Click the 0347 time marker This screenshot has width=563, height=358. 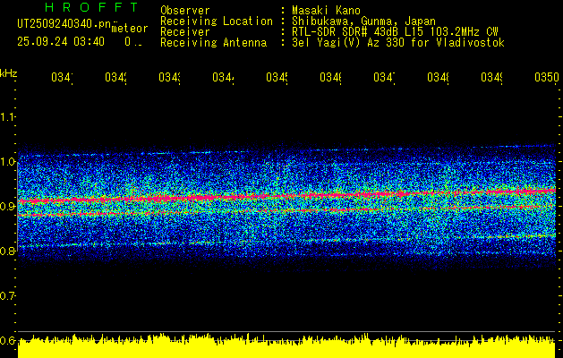pyautogui.click(x=385, y=77)
